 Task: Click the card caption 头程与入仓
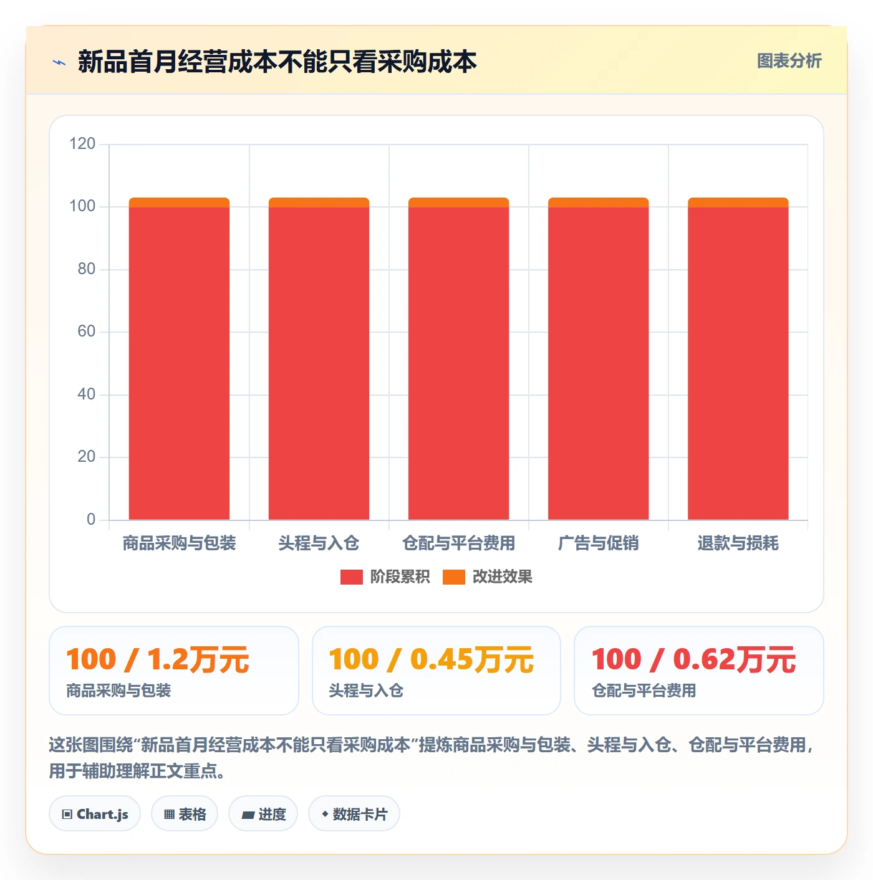pyautogui.click(x=366, y=691)
